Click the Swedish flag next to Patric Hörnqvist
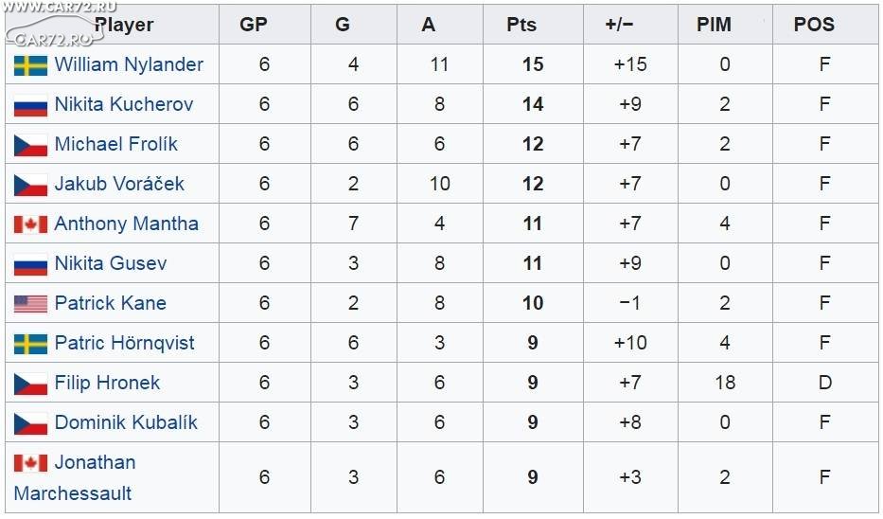Viewport: 883px width, 519px height. pyautogui.click(x=30, y=345)
